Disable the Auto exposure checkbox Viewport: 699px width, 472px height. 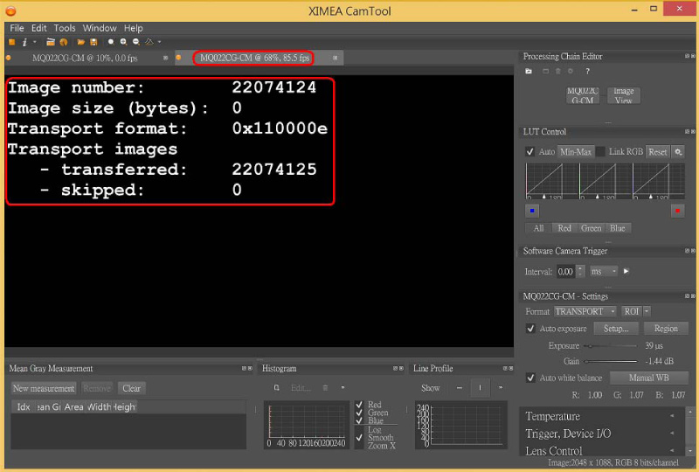tap(530, 329)
